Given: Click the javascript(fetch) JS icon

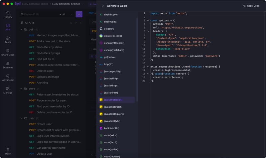Looking at the screenshot, I should pyautogui.click(x=101, y=107).
